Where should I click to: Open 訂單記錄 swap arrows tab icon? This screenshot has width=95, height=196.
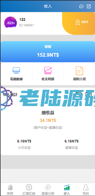(29, 187)
